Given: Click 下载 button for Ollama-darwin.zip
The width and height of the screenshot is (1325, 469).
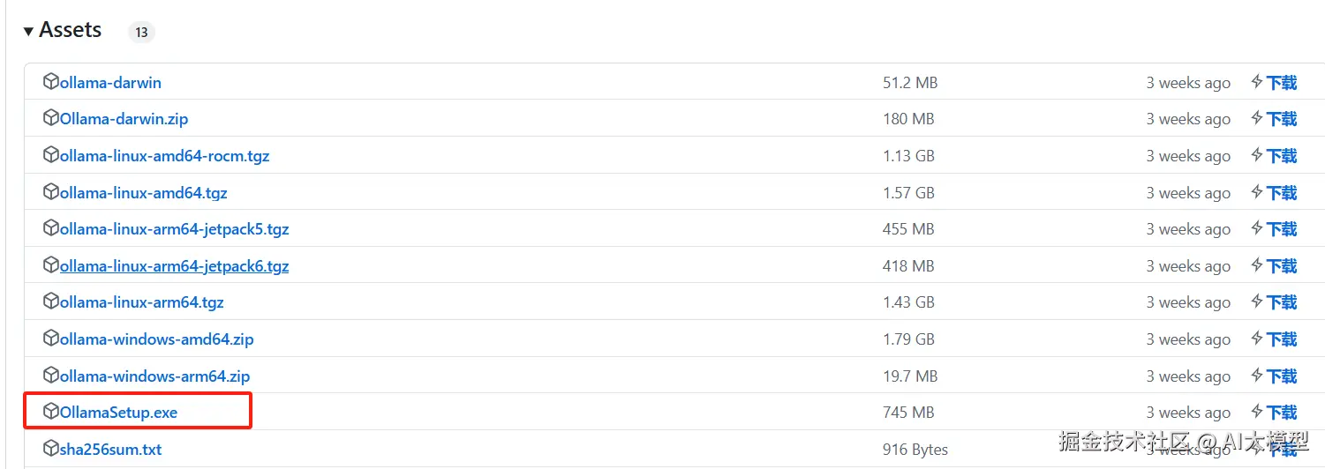Looking at the screenshot, I should click(1282, 119).
